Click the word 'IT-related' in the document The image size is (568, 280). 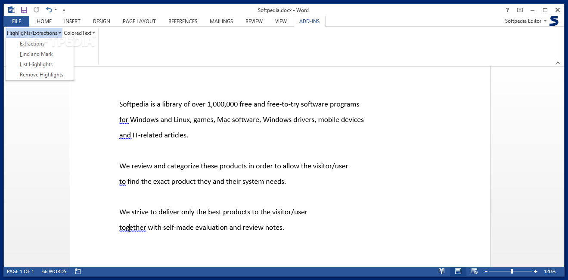click(x=148, y=135)
